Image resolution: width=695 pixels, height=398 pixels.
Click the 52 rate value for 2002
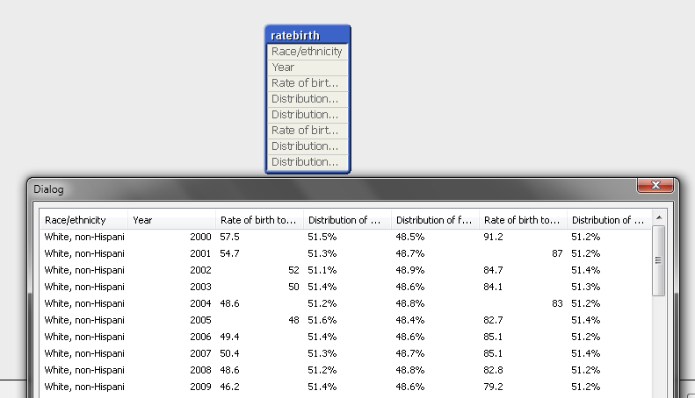(x=293, y=270)
